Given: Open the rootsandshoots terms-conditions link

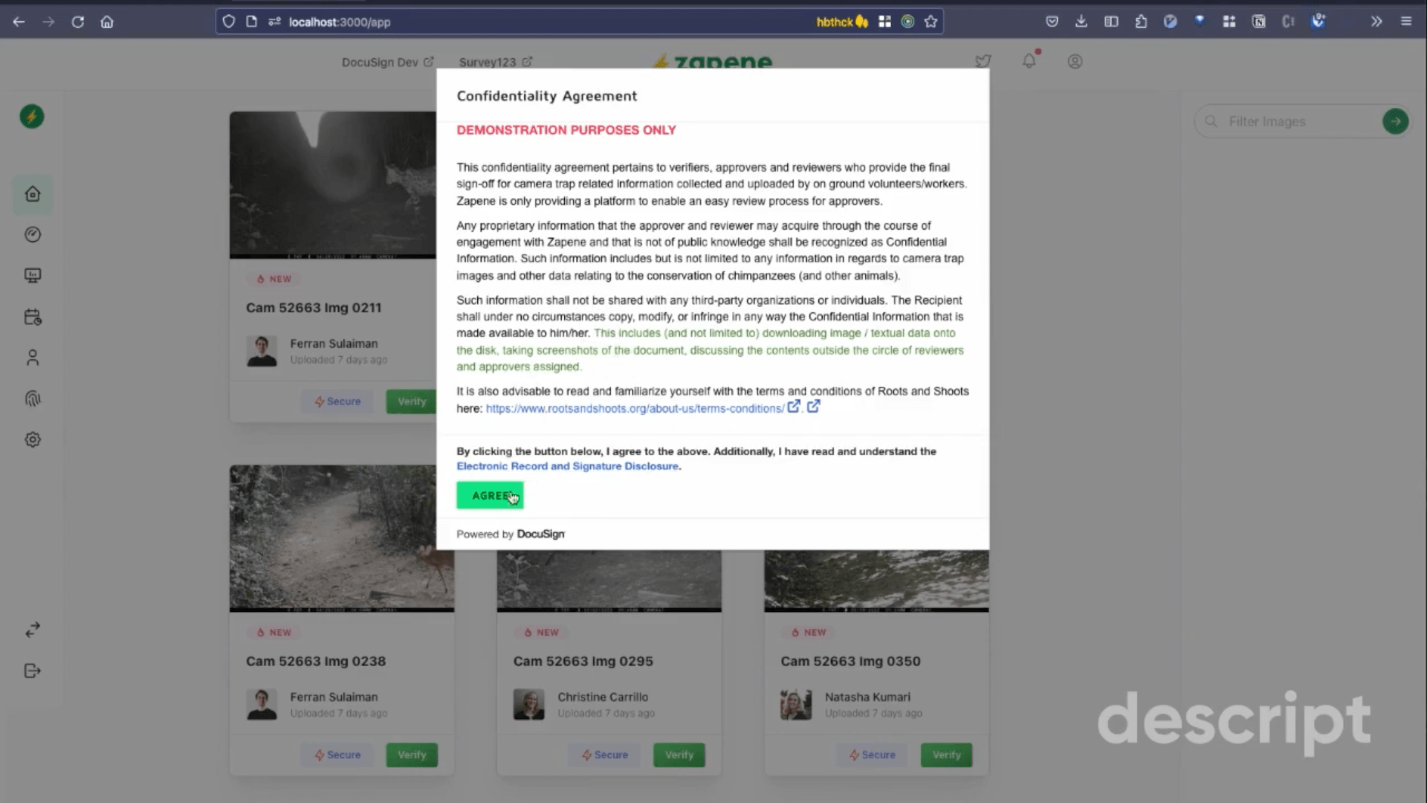Looking at the screenshot, I should [635, 408].
